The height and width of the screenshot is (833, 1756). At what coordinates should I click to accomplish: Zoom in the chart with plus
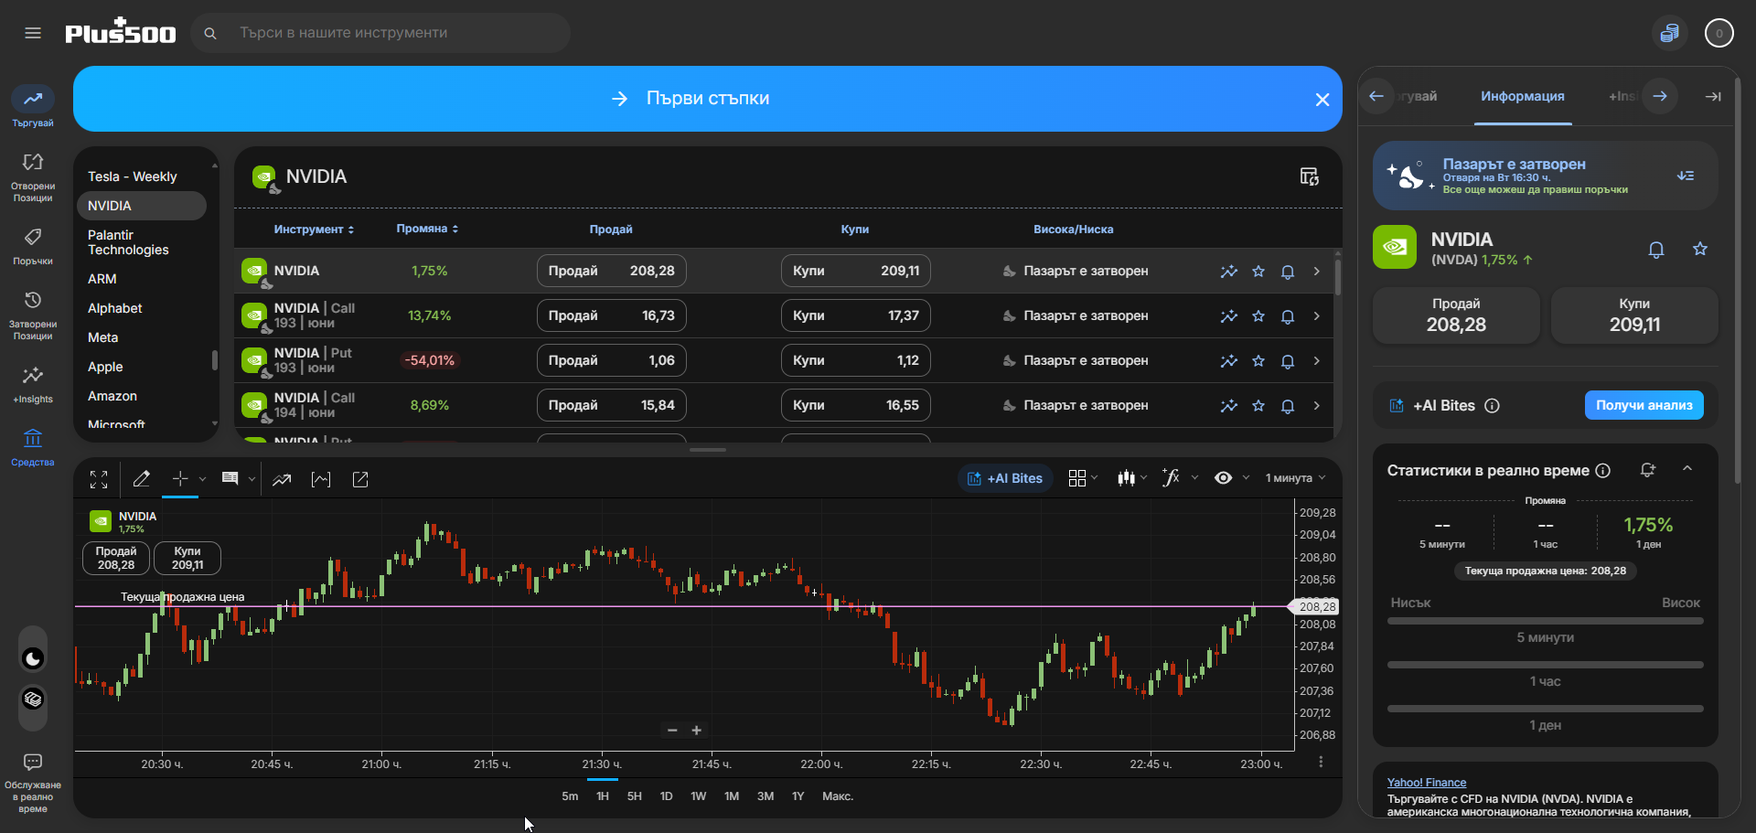697,731
